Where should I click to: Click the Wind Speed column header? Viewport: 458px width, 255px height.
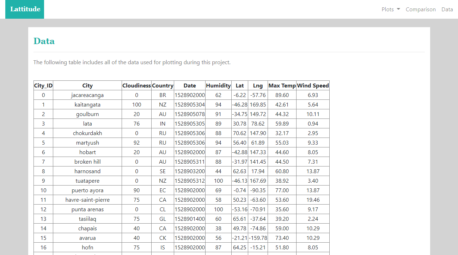(x=313, y=85)
